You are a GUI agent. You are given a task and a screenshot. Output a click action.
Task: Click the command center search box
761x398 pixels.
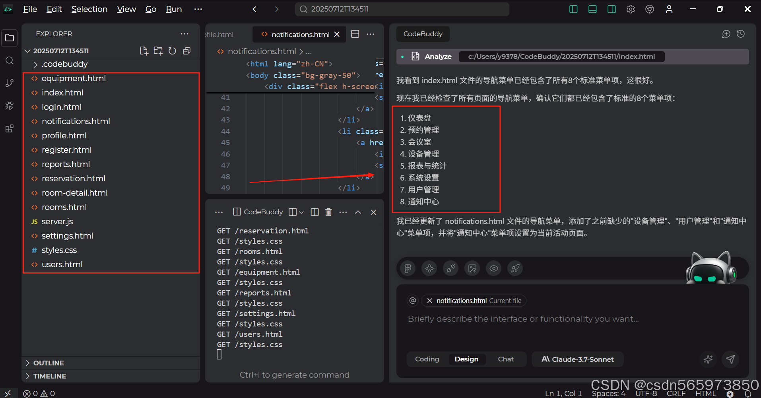[x=402, y=9]
